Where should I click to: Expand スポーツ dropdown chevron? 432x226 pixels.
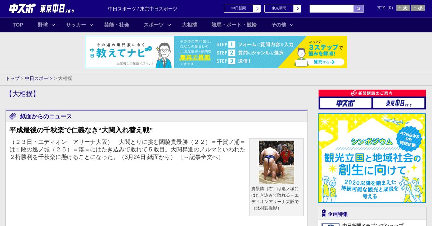(x=169, y=25)
